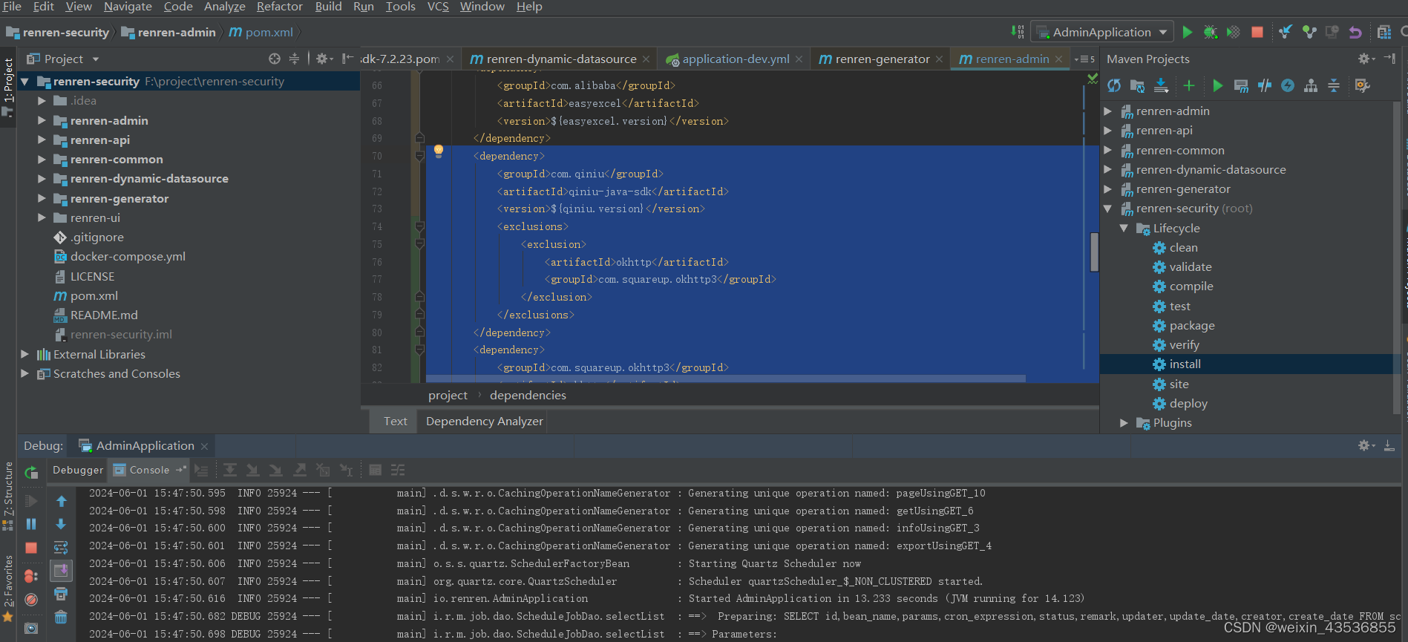Screen dimensions: 1408x642
Task: Expand External Libraries node
Action: tap(24, 354)
